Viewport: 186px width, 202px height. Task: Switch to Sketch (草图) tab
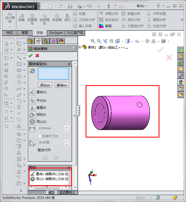(x=25, y=33)
